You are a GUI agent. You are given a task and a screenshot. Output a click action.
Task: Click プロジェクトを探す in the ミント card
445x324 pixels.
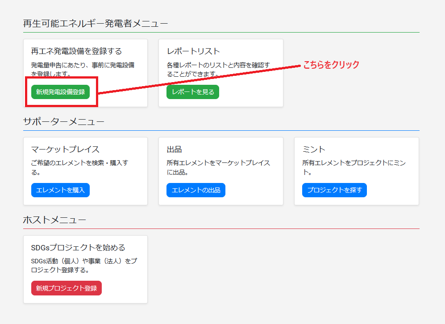click(334, 190)
